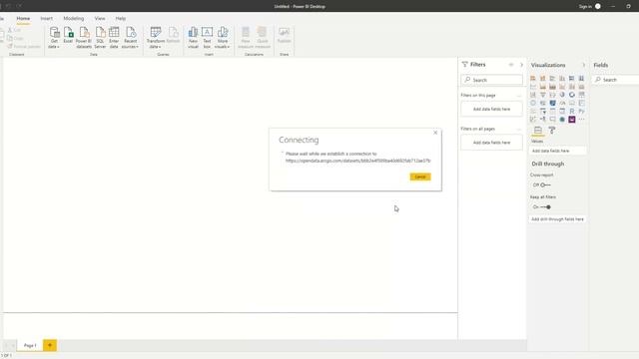Open Power BI datasets from ribbon

(x=84, y=38)
